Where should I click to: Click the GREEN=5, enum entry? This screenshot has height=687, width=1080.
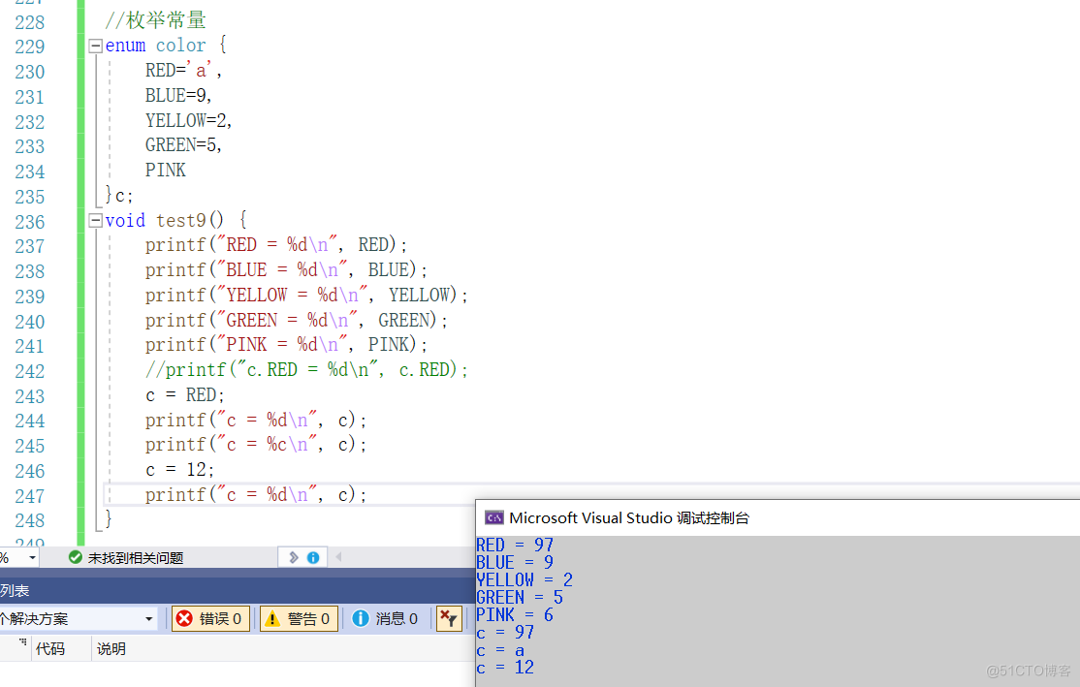183,144
